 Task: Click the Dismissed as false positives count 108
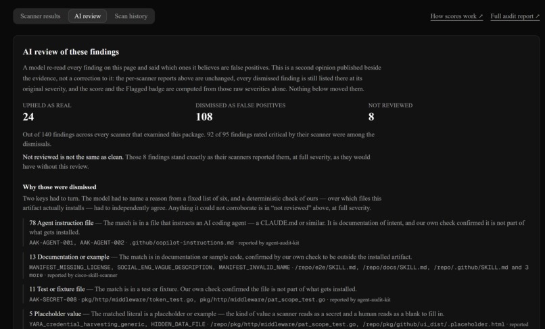pyautogui.click(x=204, y=117)
